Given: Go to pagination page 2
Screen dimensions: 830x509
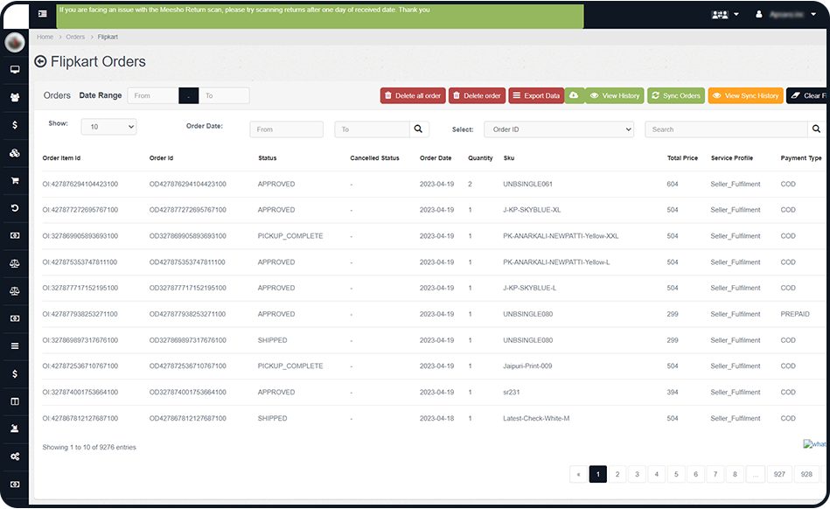Looking at the screenshot, I should 617,474.
